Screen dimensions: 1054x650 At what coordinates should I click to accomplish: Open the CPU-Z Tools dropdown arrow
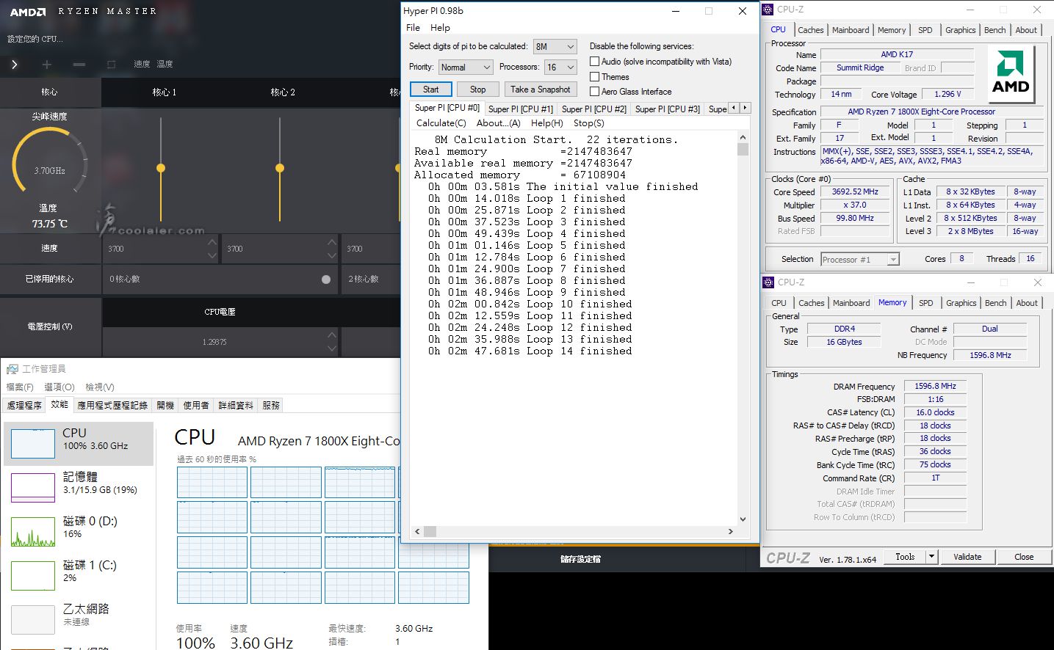click(x=931, y=557)
